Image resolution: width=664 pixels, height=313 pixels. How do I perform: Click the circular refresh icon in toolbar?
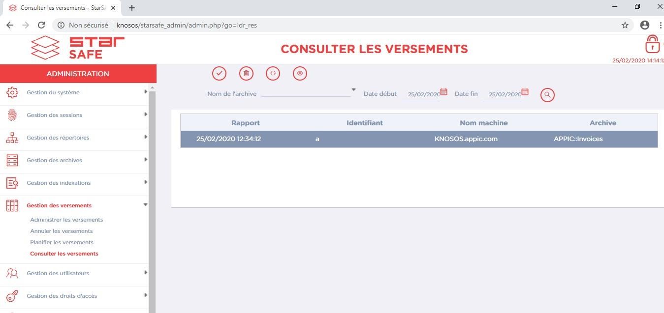(x=273, y=73)
